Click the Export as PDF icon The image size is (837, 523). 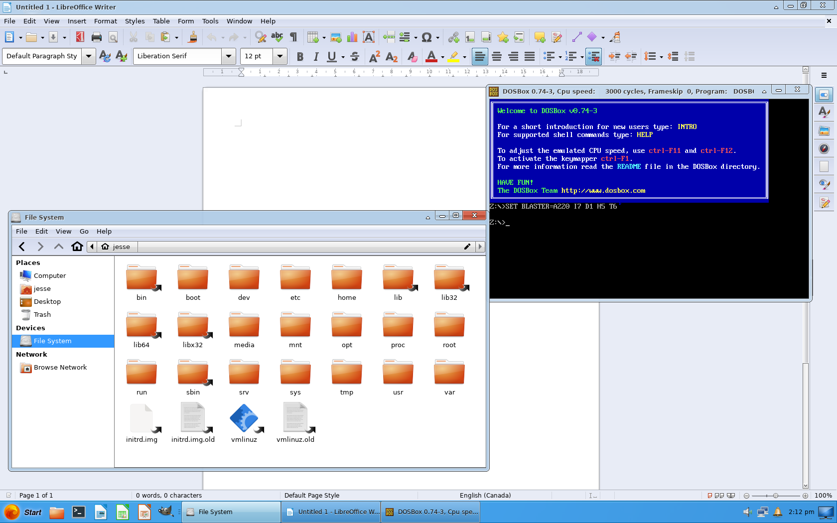[x=80, y=37]
